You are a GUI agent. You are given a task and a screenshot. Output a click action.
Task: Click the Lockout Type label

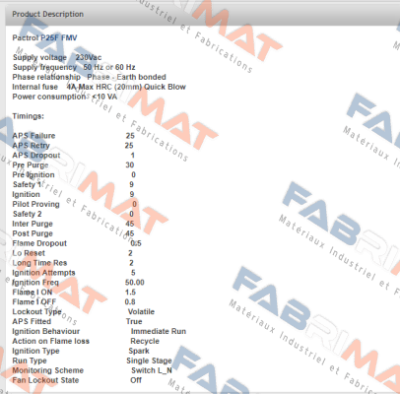point(36,312)
